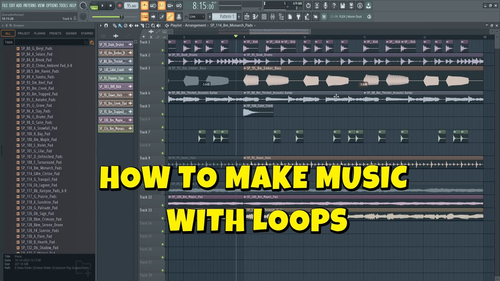Enable wait for input to start playing
The image size is (500, 281).
[153, 6]
